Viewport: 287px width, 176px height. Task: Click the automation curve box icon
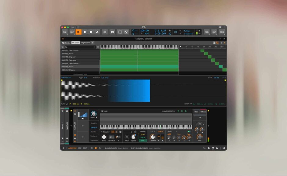[126, 32]
